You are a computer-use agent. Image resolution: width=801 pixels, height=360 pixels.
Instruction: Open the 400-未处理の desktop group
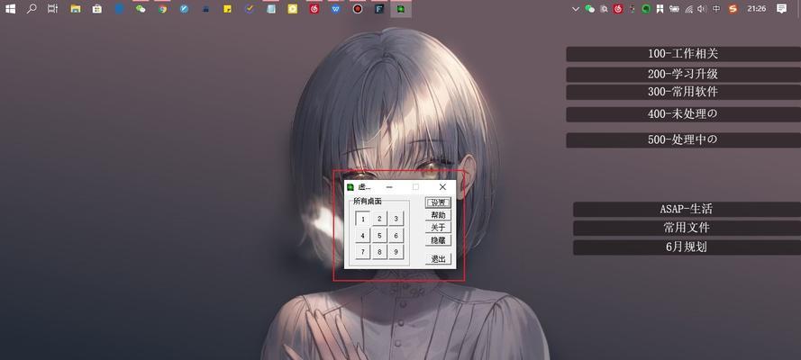tap(683, 114)
